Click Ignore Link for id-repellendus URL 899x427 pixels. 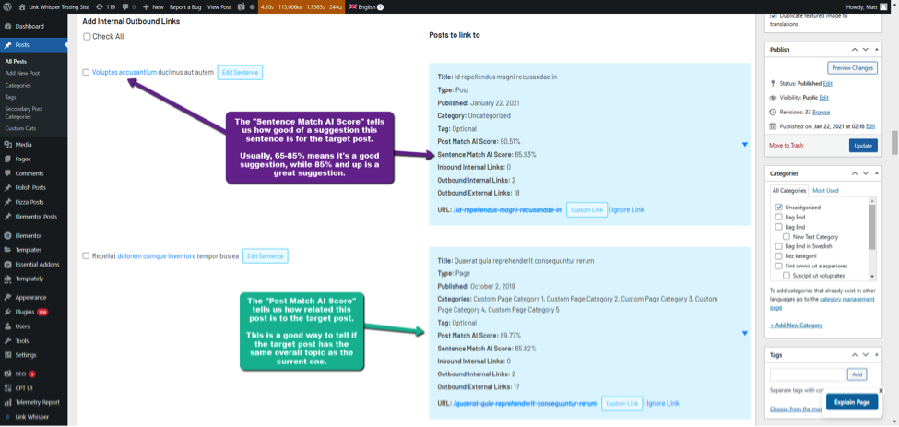pos(627,209)
